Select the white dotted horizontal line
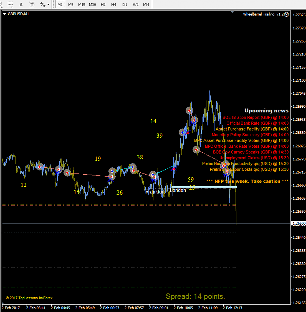Screen dimensions: 306x312 [x=119, y=233]
